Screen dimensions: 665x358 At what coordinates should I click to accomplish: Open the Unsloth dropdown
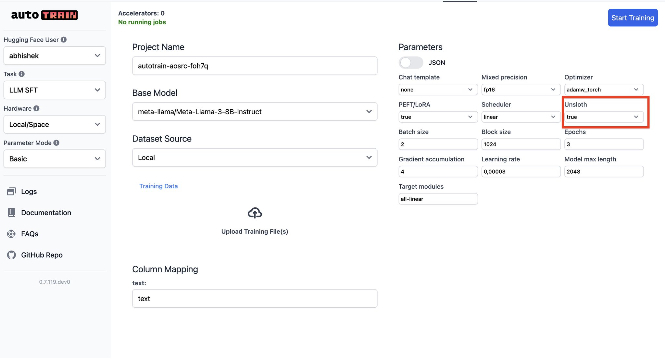coord(604,117)
